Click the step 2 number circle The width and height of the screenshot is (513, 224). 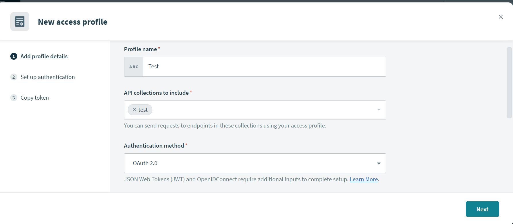click(x=14, y=77)
